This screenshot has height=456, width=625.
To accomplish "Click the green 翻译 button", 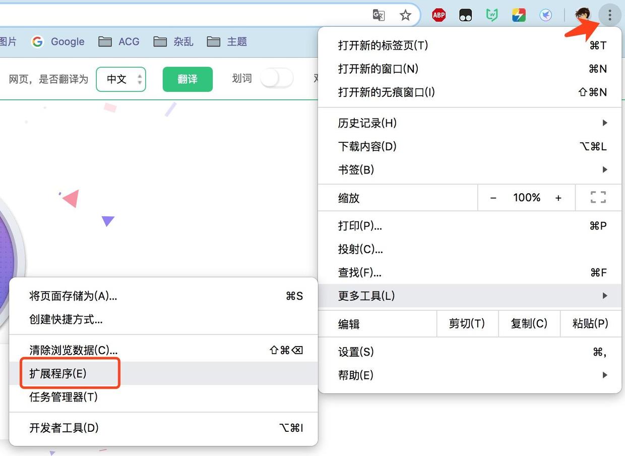I will (x=187, y=79).
